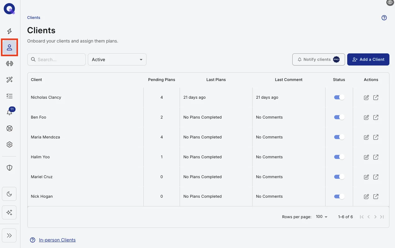Click the help question mark at top right
Viewport: 395px width, 248px height.
click(x=384, y=18)
